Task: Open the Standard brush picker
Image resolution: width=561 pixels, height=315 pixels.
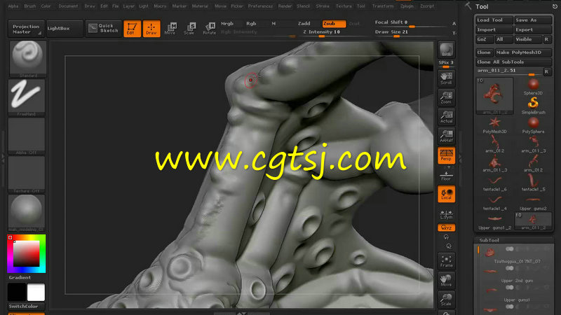Action: [x=27, y=59]
